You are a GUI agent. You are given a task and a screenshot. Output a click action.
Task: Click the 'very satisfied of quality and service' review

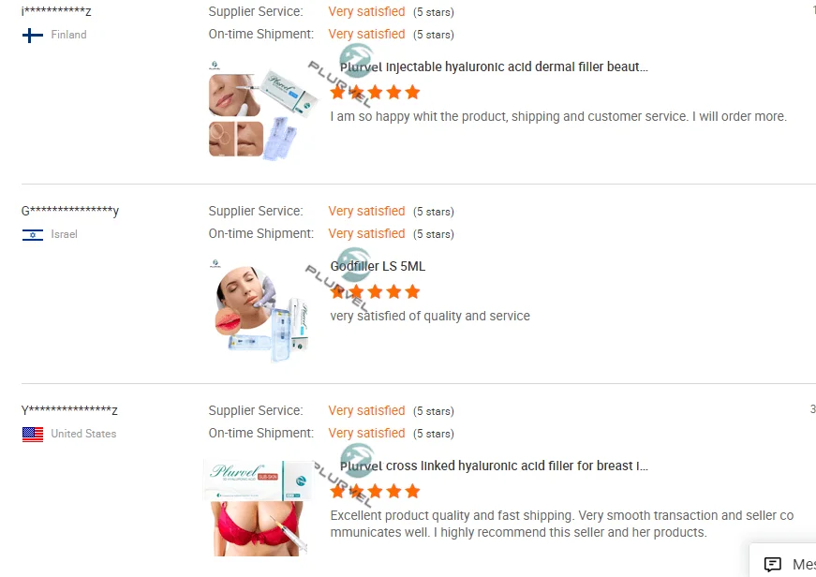[x=430, y=316]
